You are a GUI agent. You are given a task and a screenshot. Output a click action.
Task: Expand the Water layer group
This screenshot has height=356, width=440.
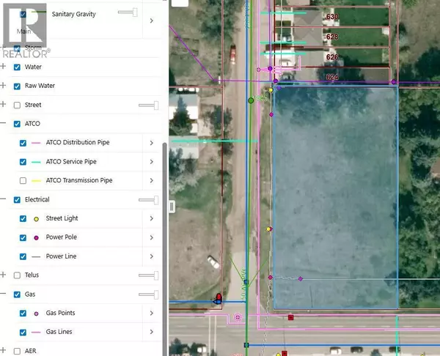(x=4, y=67)
